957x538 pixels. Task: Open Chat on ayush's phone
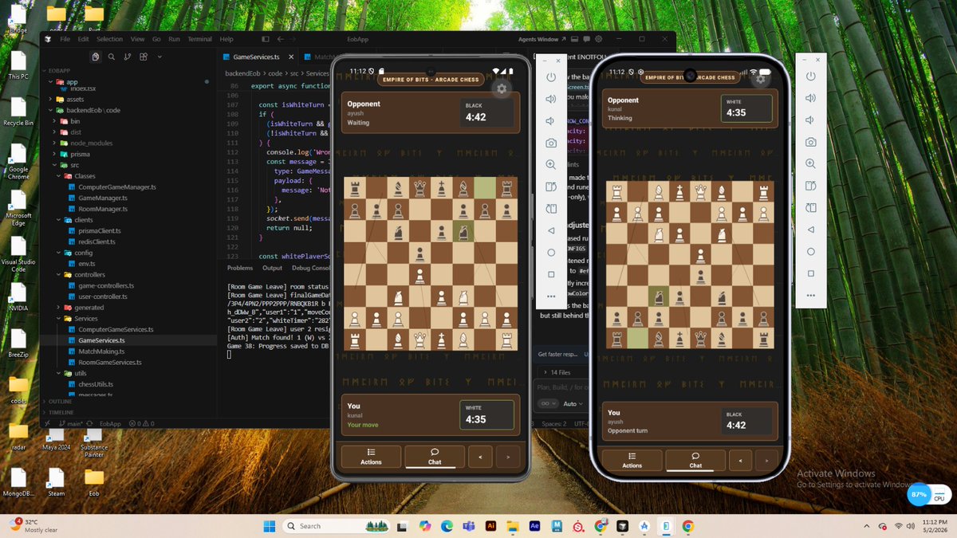pyautogui.click(x=695, y=461)
